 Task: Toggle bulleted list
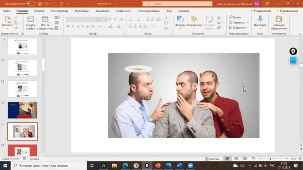click(131, 19)
